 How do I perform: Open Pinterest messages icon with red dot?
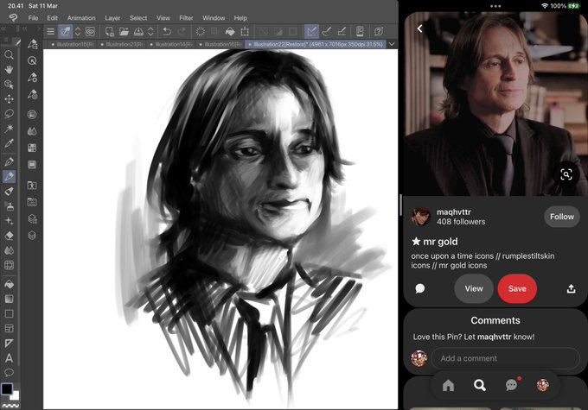[511, 385]
